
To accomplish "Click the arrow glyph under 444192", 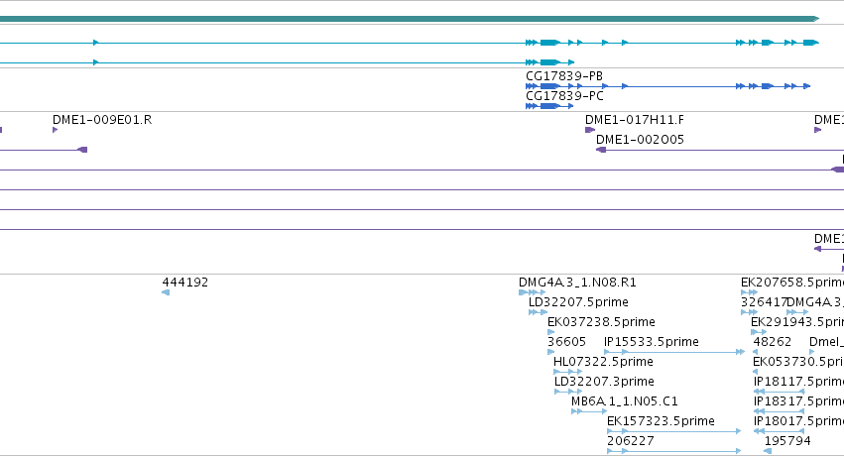I will tap(166, 292).
